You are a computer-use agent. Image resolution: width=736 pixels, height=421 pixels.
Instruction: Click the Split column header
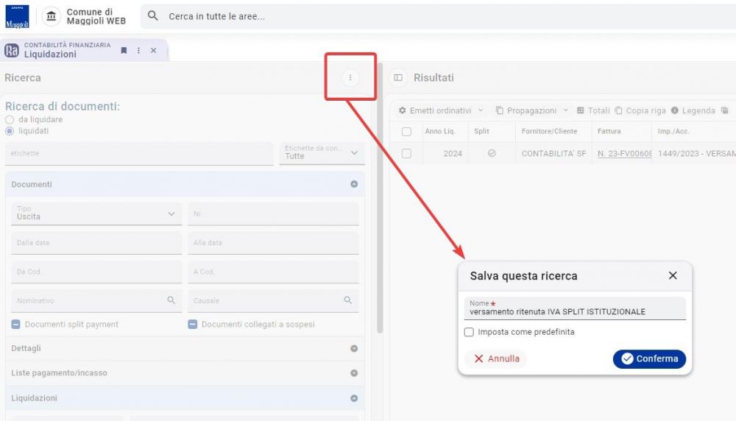point(481,132)
